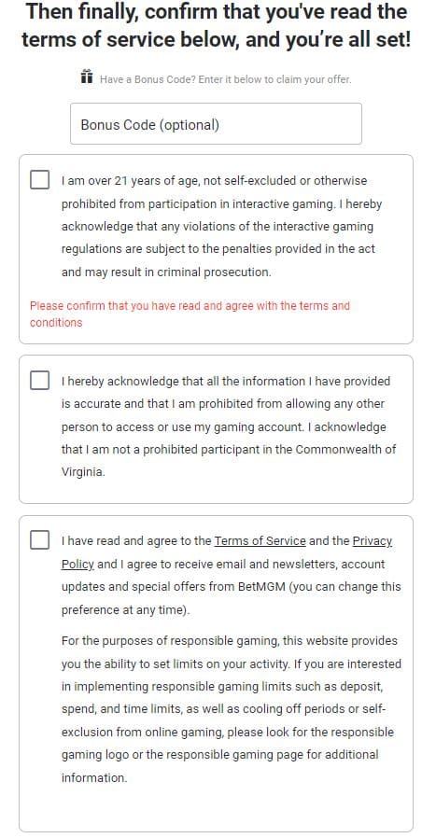This screenshot has width=436, height=838.
Task: Click the gift box bonus icon
Action: point(87,77)
